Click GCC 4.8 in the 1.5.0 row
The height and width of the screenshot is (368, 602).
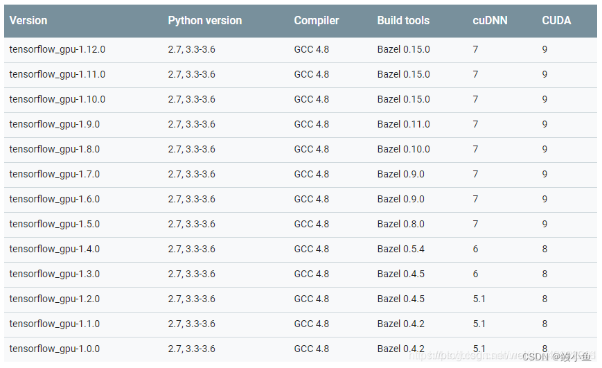pos(311,225)
